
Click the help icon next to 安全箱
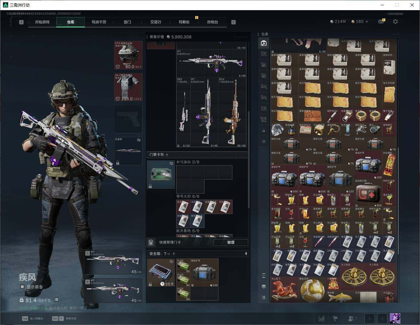(x=174, y=254)
